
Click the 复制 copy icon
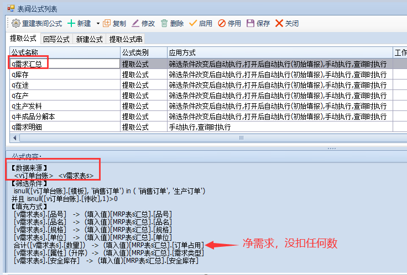pyautogui.click(x=107, y=23)
